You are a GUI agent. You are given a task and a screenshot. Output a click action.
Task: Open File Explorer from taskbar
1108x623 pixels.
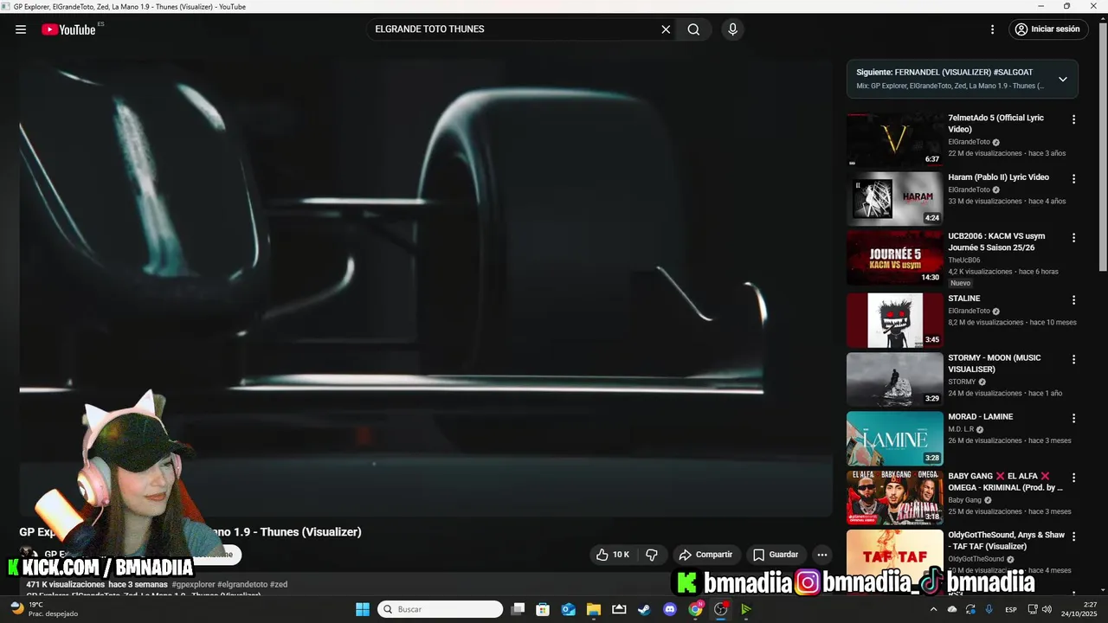pos(594,609)
